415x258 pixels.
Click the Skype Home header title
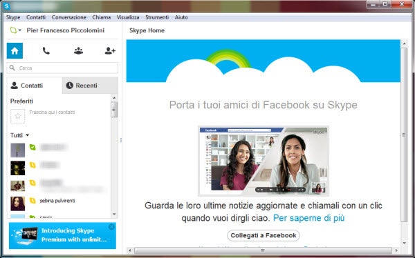pos(147,30)
